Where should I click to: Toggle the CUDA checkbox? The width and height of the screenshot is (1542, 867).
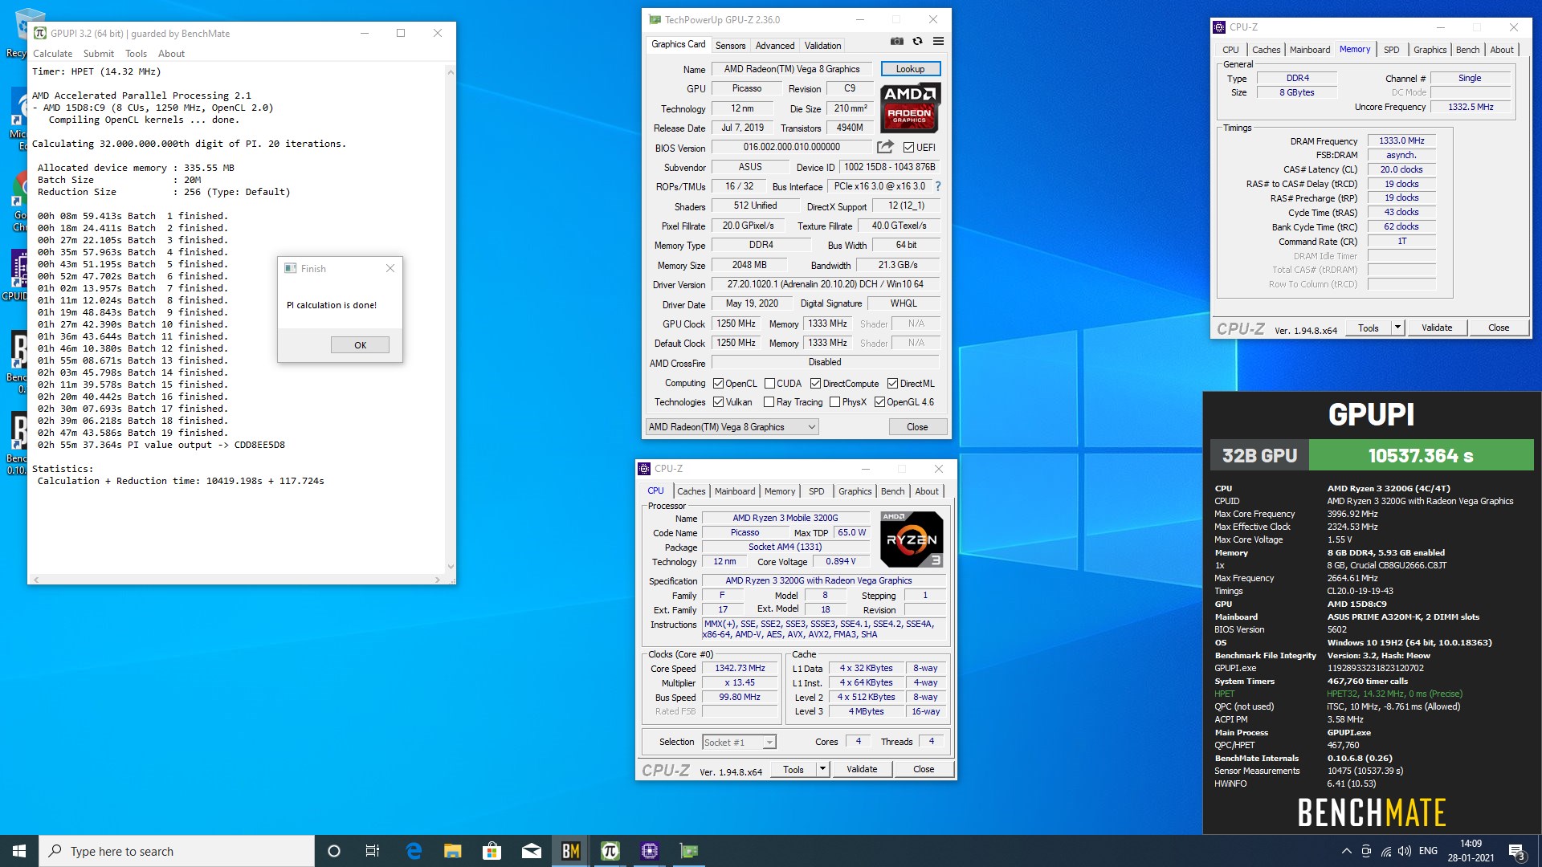pyautogui.click(x=769, y=384)
